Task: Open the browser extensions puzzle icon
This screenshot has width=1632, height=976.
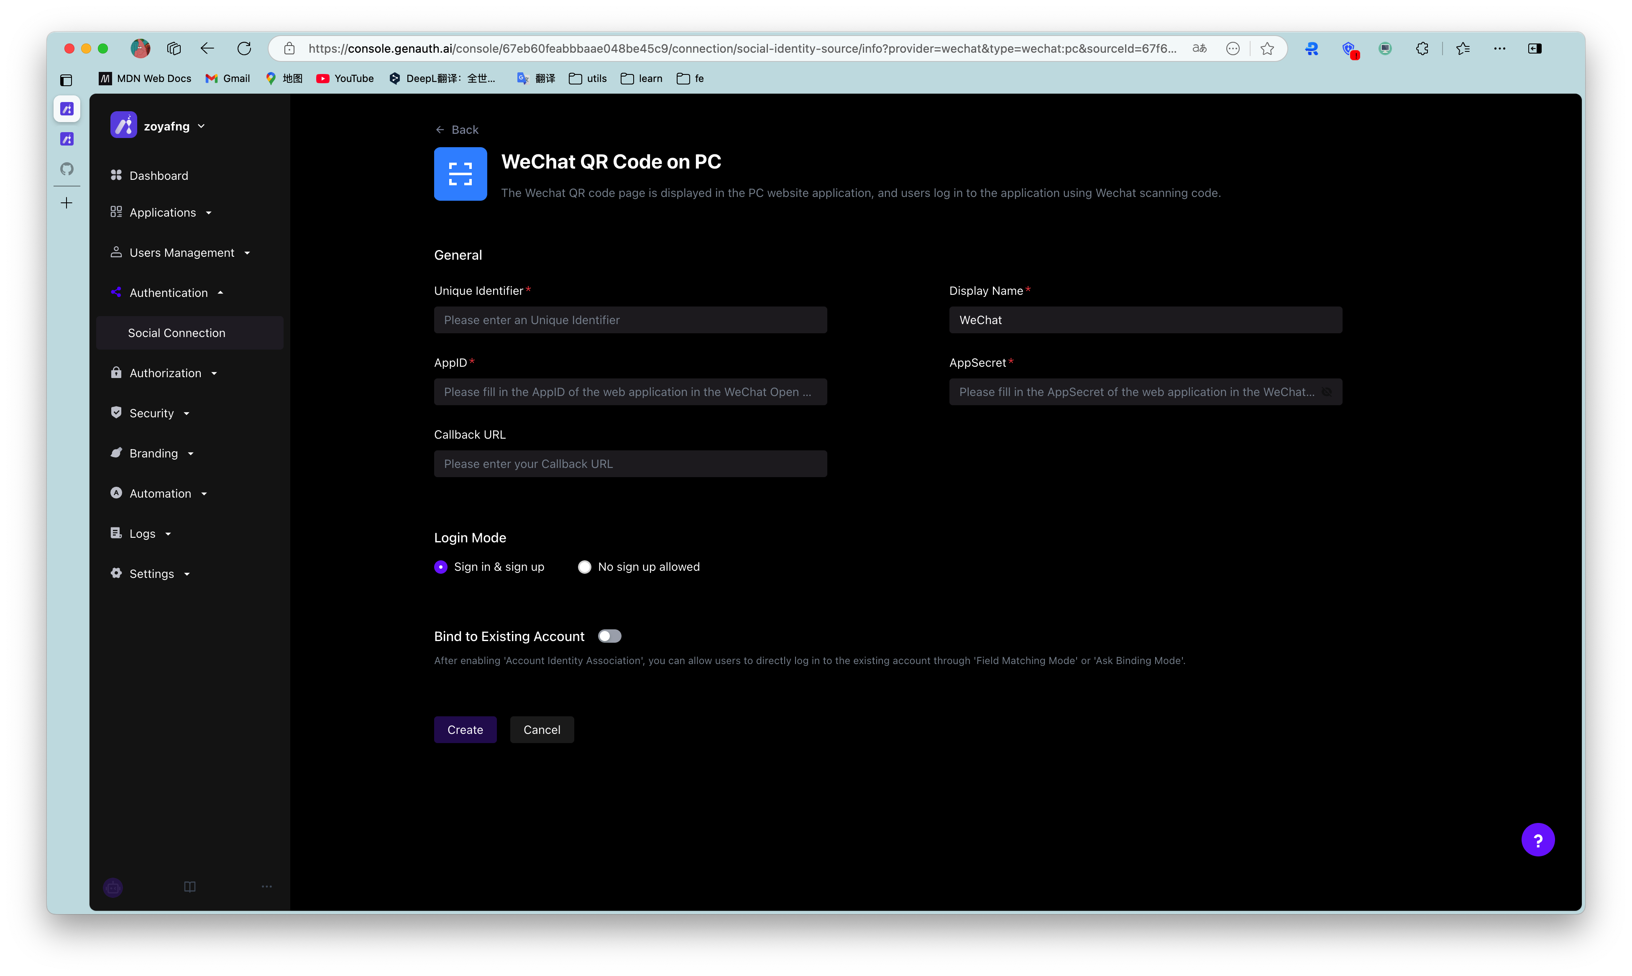Action: [1422, 48]
